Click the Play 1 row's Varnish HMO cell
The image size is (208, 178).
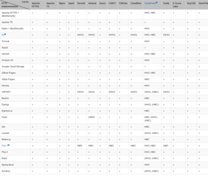click(x=80, y=146)
